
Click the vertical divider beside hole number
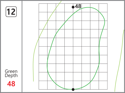(22, 46)
